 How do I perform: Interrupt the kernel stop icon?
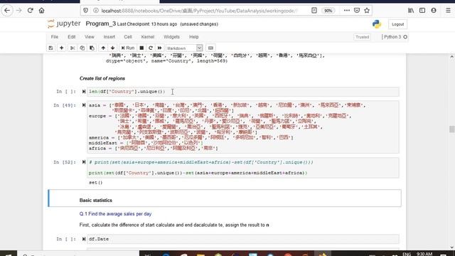[x=141, y=48]
